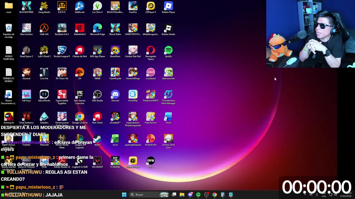Open the Steam desktop shortcut
The image size is (355, 199).
point(97,140)
